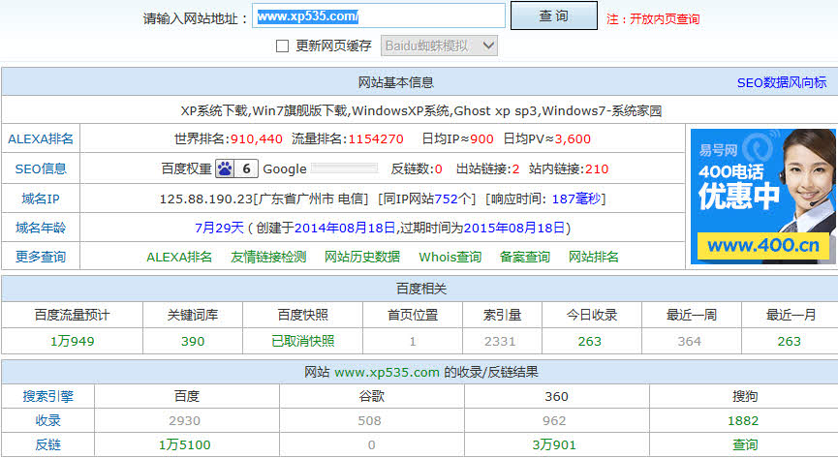Screen dimensions: 838x458
Task: Open the ALEXA排名 link in 更多查询 row
Action: point(179,257)
